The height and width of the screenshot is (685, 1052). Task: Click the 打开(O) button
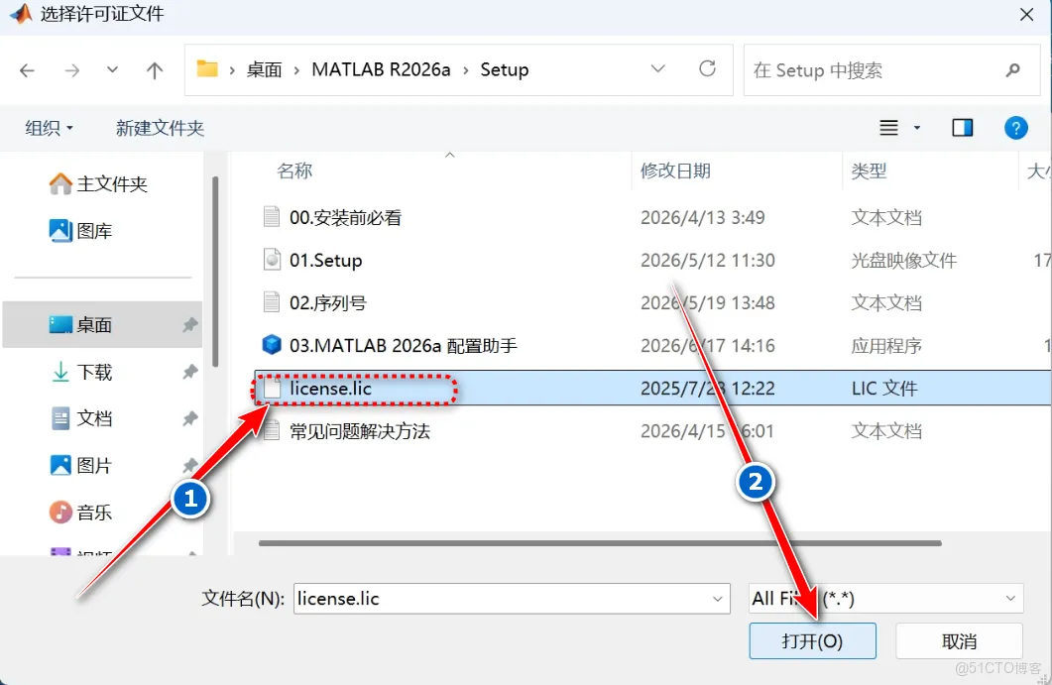click(x=812, y=641)
